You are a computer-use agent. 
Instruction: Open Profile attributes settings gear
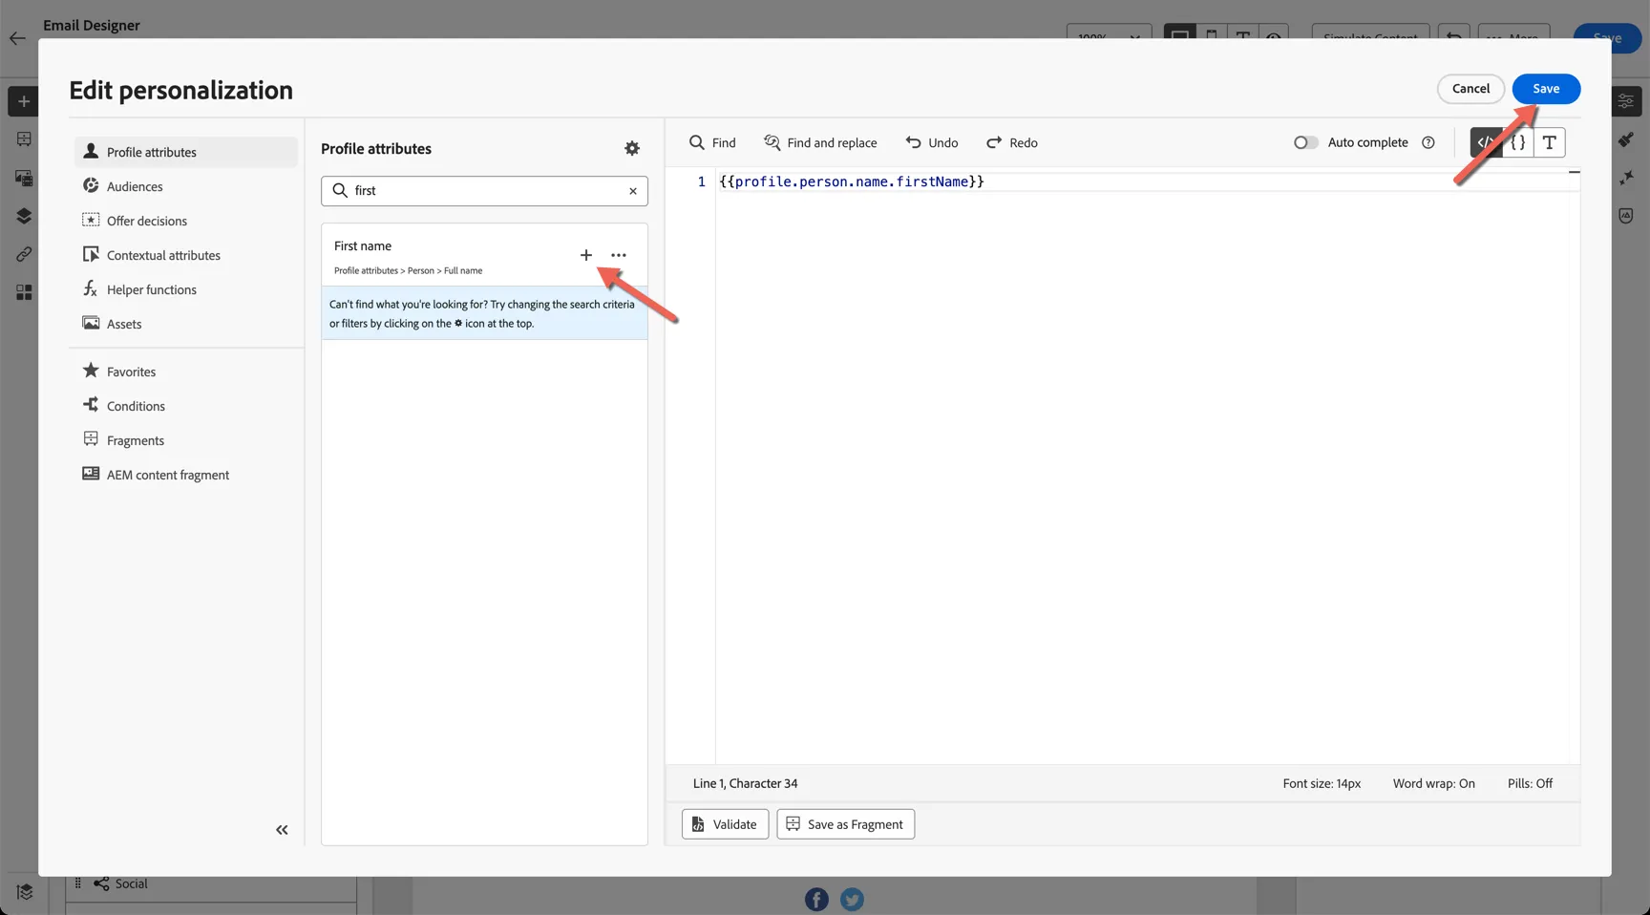(632, 148)
